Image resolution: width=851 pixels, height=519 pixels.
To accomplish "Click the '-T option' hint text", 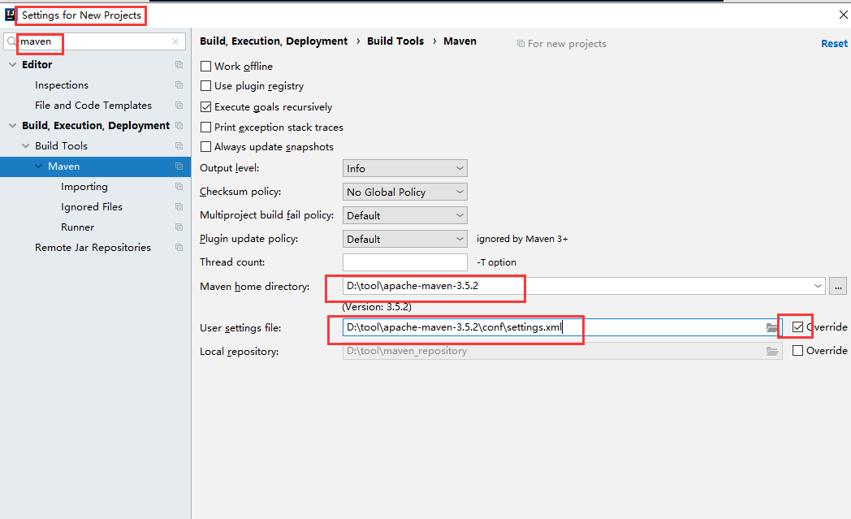I will (497, 262).
